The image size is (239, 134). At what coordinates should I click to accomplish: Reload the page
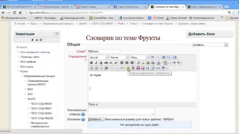click(15, 13)
